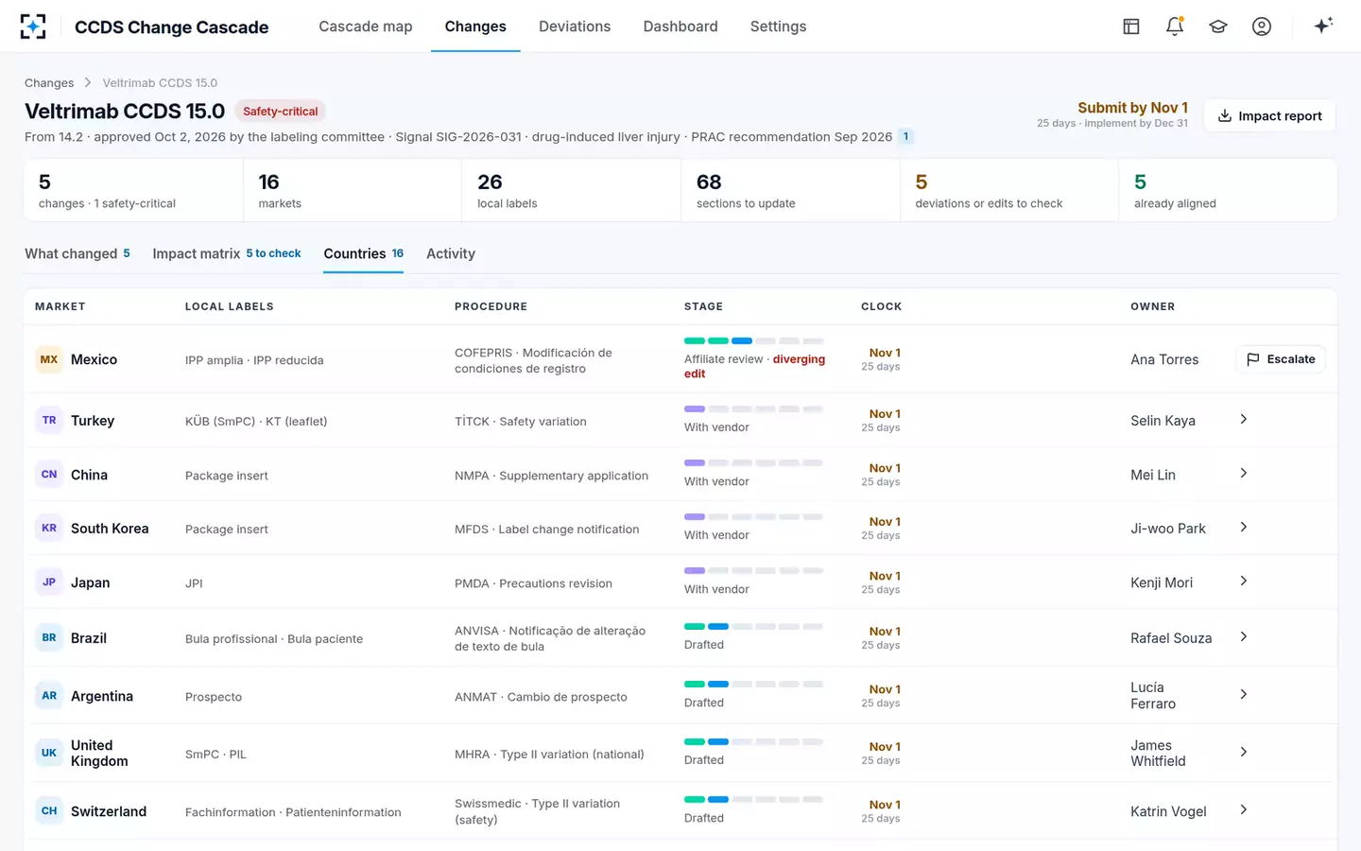Click the 26 local labels card

coord(572,190)
